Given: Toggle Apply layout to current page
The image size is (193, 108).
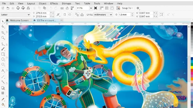Looking at the screenshot, I should point(82,15).
